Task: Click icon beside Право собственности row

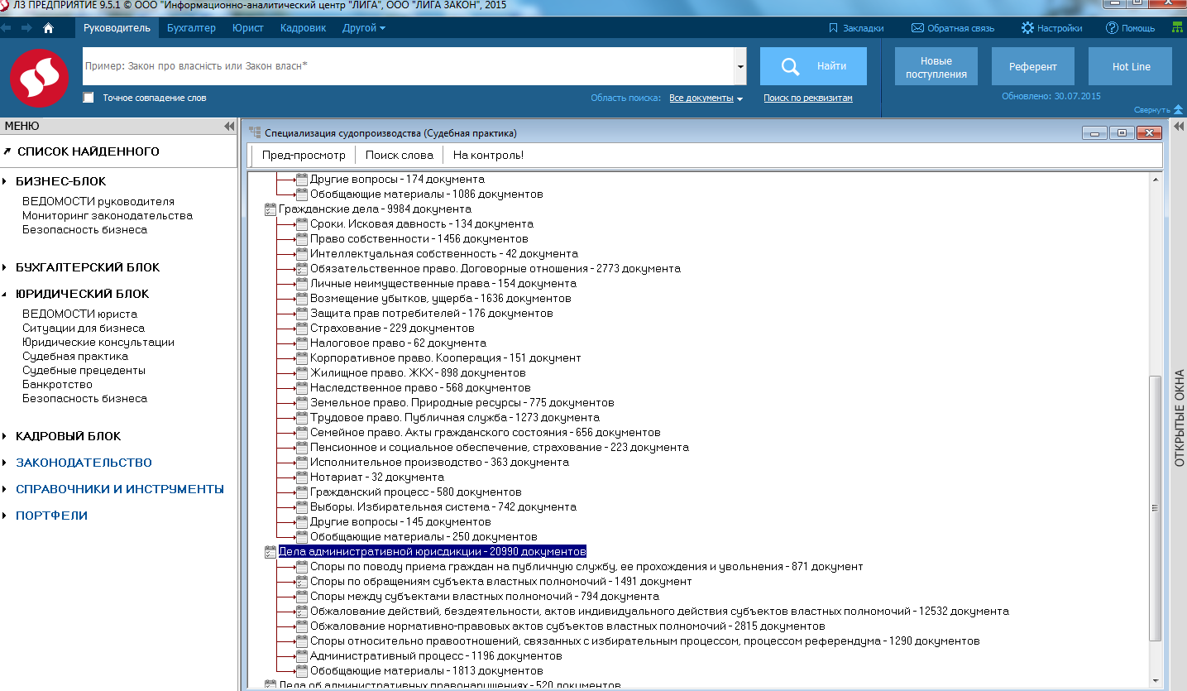Action: point(302,239)
